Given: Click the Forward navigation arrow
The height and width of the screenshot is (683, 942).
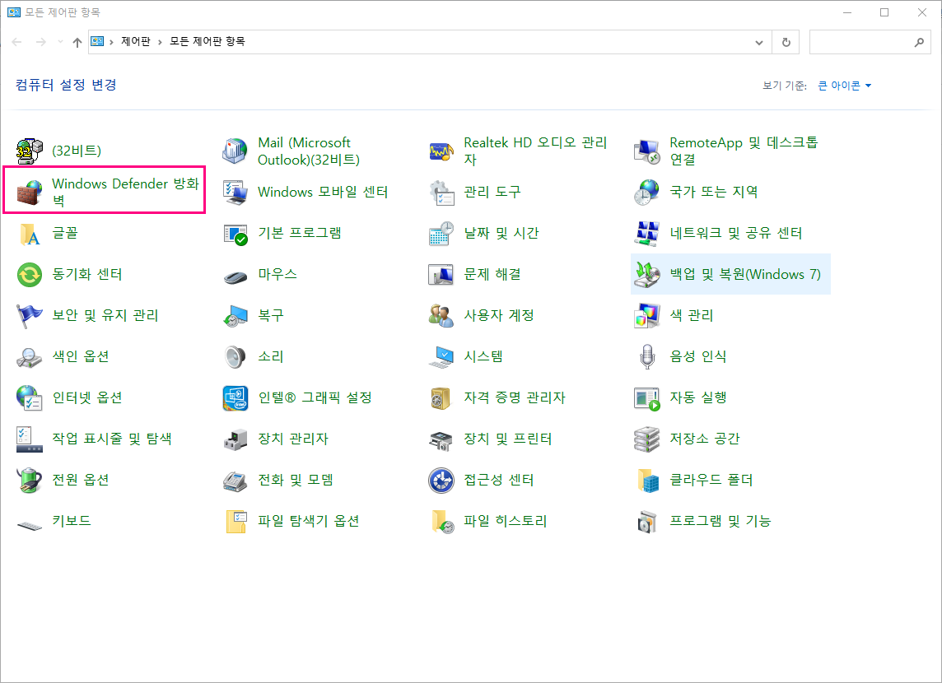Looking at the screenshot, I should click(x=41, y=42).
